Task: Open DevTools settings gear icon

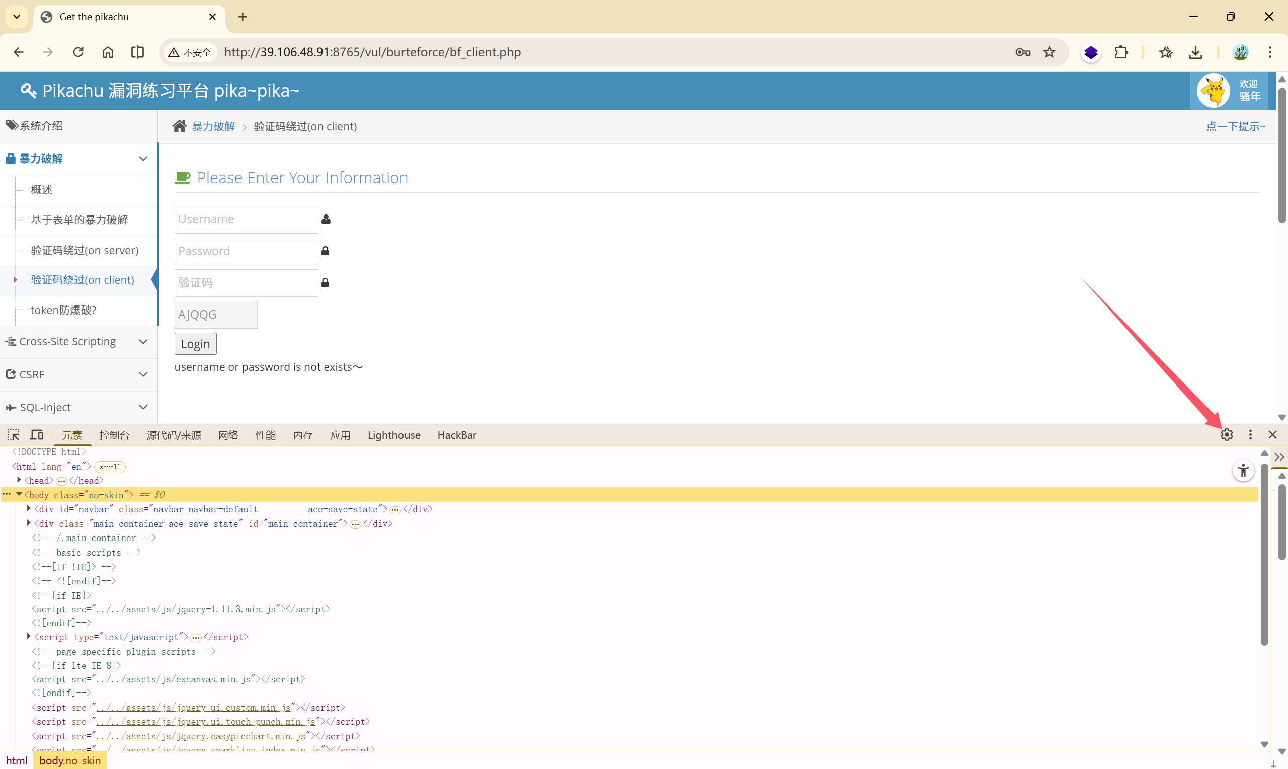Action: coord(1227,435)
